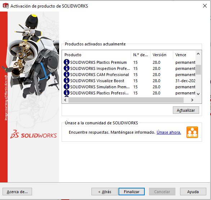Click the SOLIDWORKS title bar app icon

coord(6,6)
